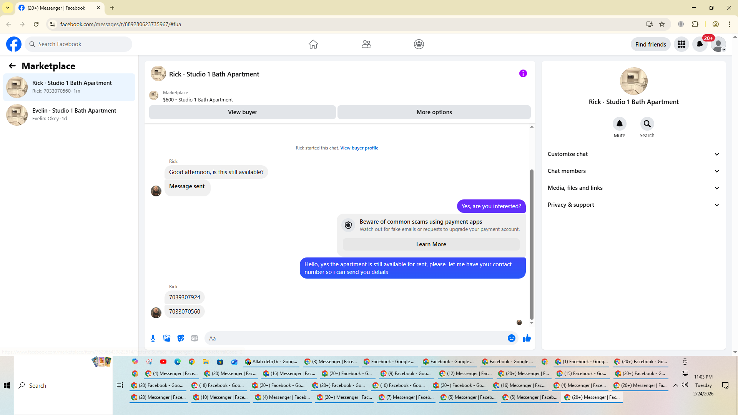This screenshot has height=415, width=738.
Task: Mute this conversation with the bell button
Action: (x=620, y=124)
